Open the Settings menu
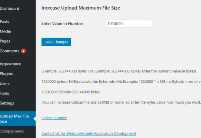Viewport: 201px width, 138px height. (7, 103)
